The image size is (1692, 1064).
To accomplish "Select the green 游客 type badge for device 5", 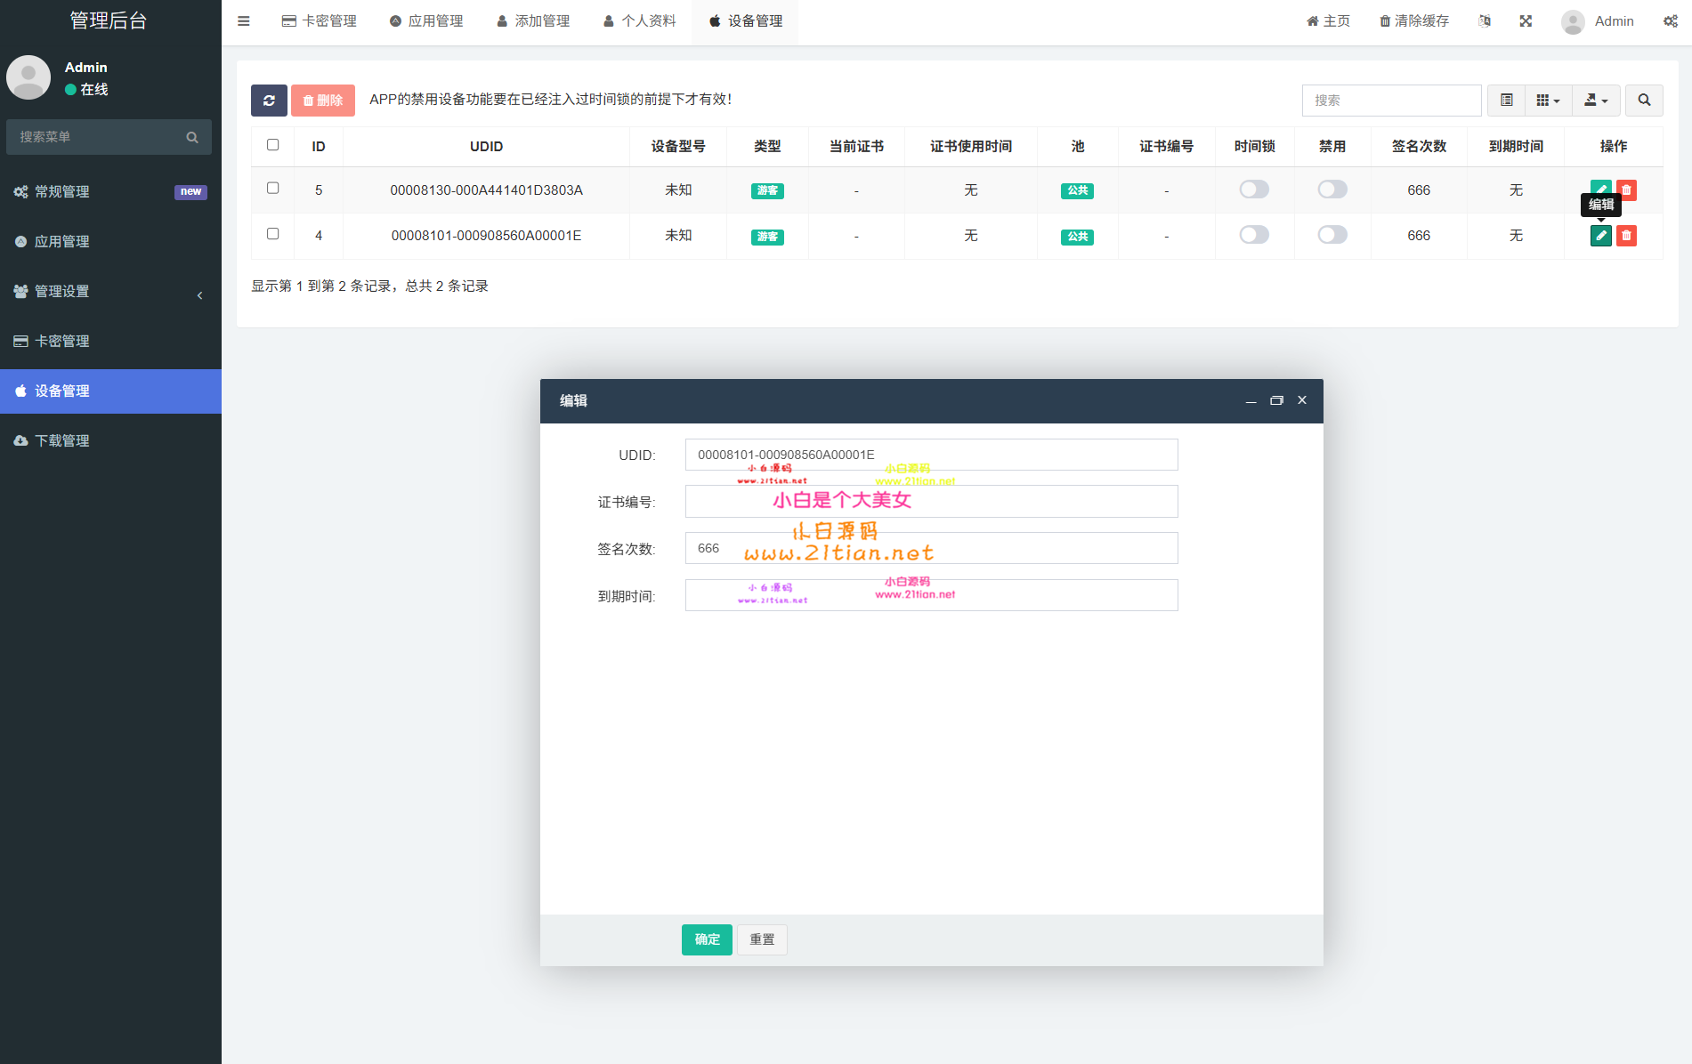I will tap(767, 189).
